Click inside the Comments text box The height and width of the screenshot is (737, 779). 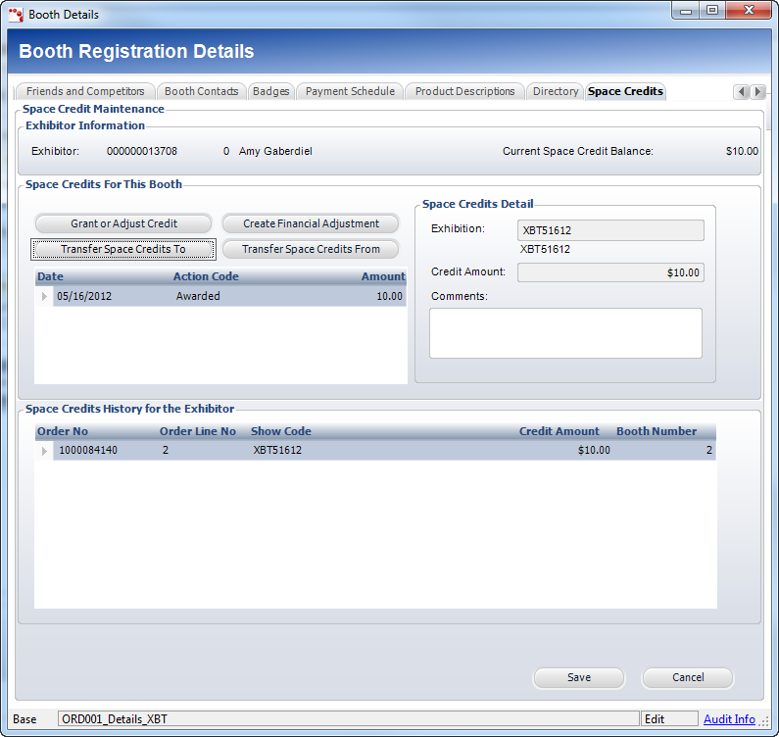(565, 333)
